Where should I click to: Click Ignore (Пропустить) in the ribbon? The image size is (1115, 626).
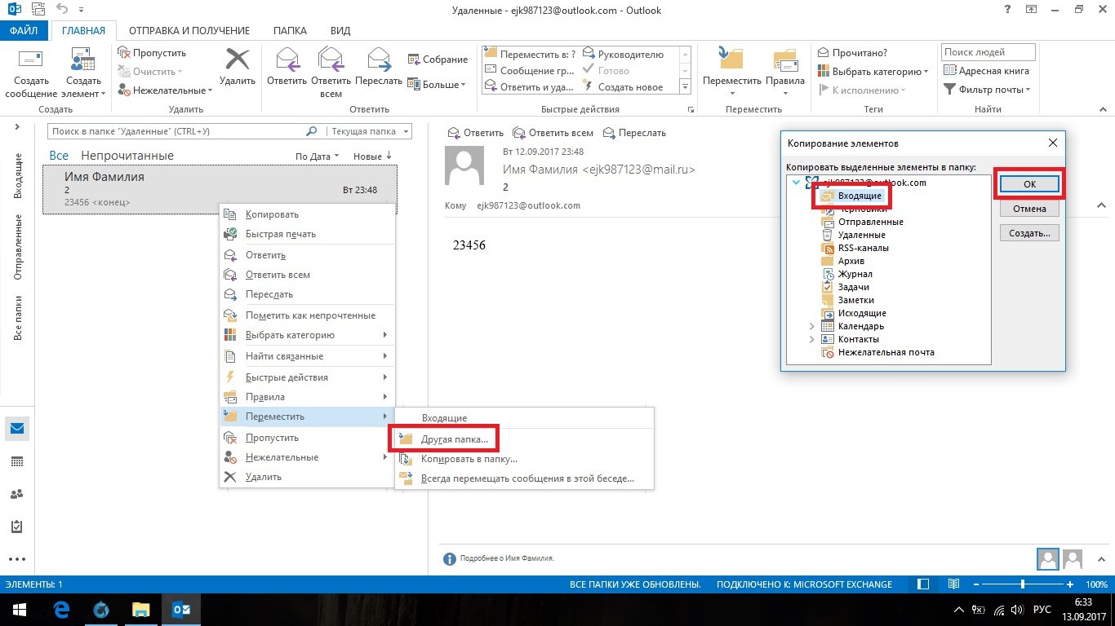click(152, 53)
